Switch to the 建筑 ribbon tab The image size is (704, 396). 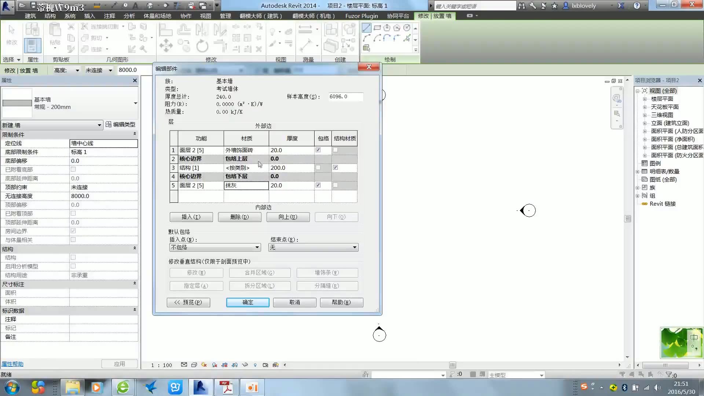pyautogui.click(x=30, y=16)
